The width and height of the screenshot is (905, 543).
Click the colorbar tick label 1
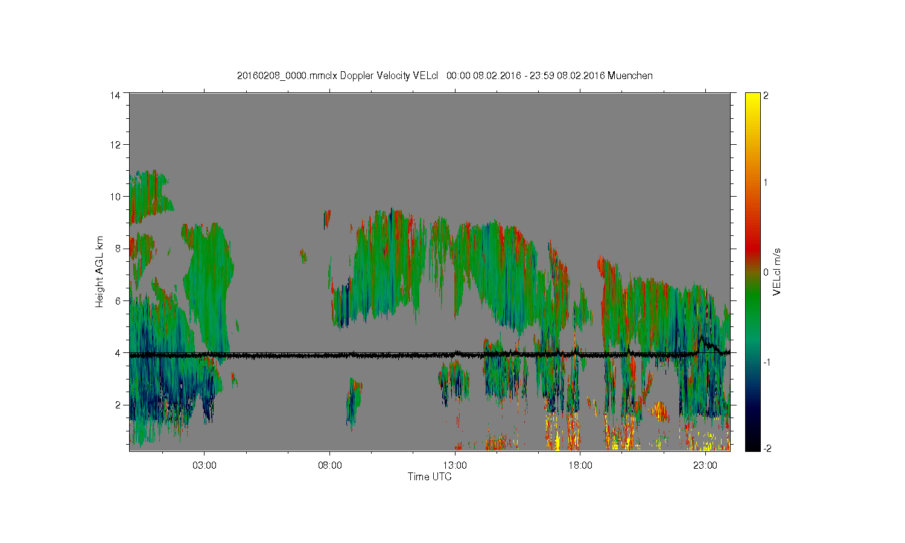(766, 182)
